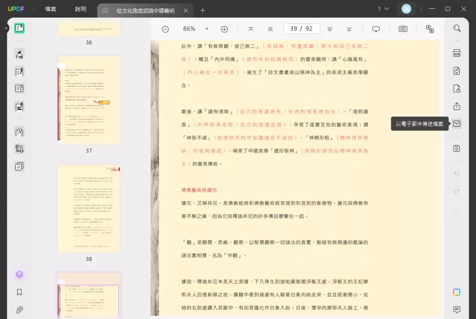Zoom in with the plus button
Viewport: 476px width, 319px height.
(x=225, y=29)
